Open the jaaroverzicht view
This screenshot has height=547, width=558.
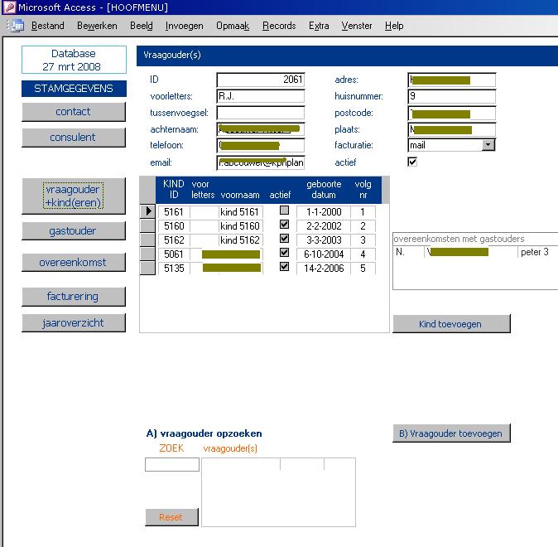tap(74, 322)
